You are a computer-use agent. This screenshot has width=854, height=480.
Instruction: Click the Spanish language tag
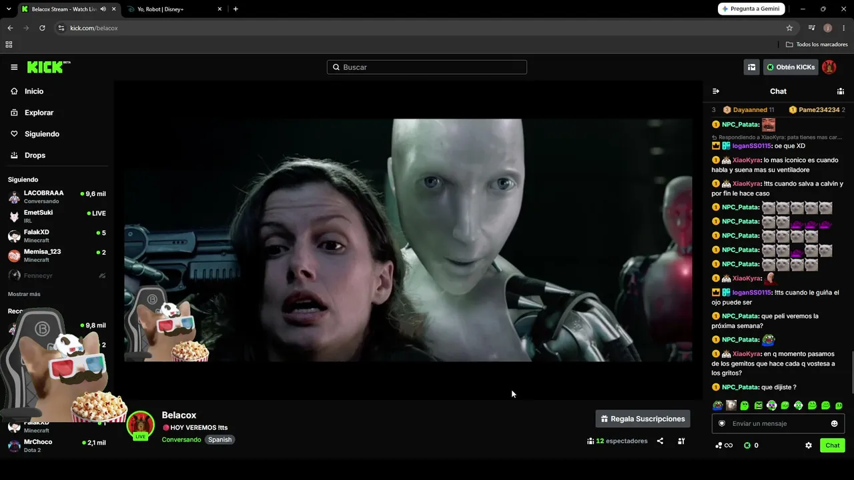(x=220, y=440)
